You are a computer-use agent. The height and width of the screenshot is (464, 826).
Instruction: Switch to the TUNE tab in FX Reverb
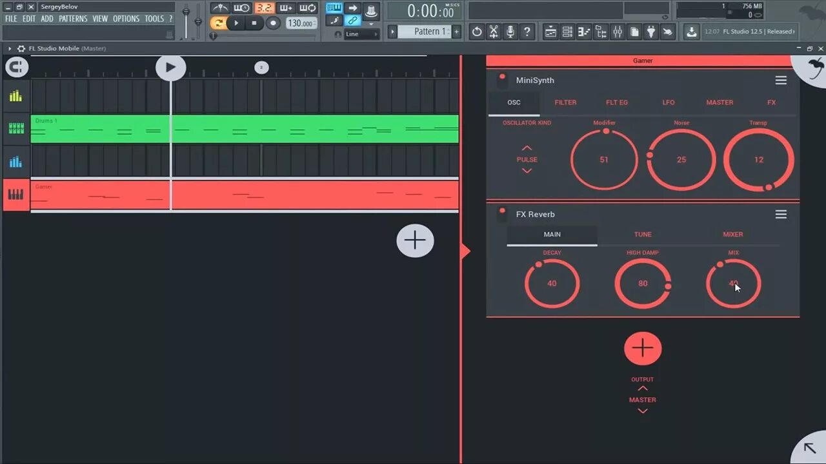point(643,235)
